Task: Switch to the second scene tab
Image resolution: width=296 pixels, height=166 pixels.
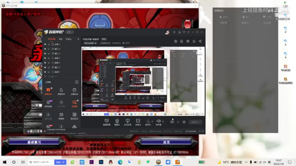Action: coord(60,39)
